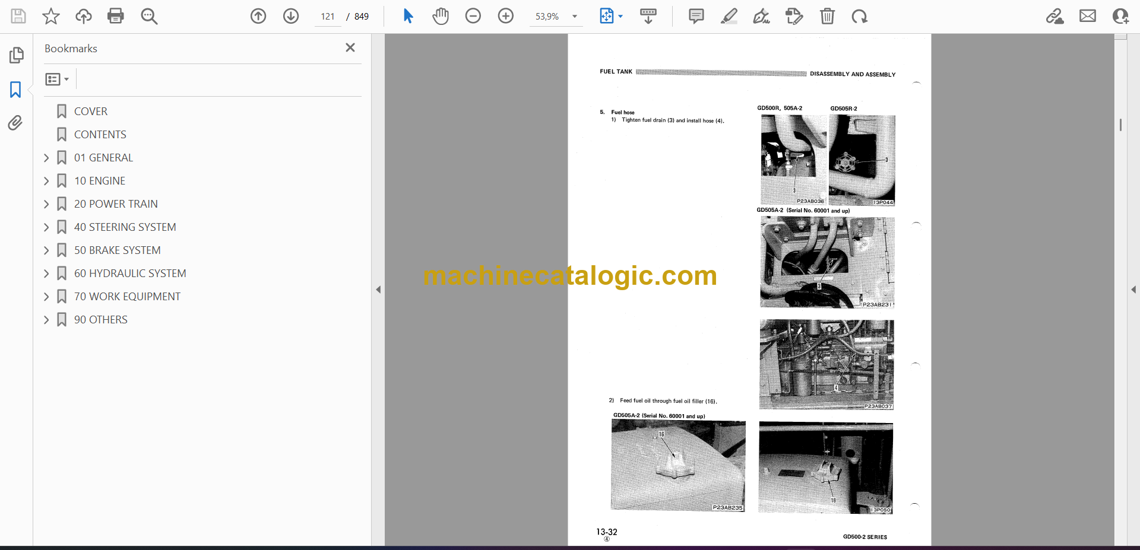Expand the 10 ENGINE bookmark

tap(46, 181)
